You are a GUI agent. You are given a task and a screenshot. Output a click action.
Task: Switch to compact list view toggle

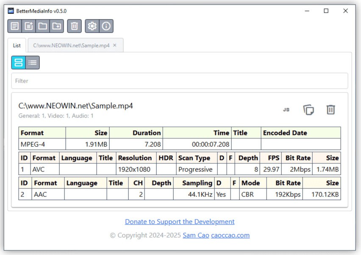coord(33,63)
